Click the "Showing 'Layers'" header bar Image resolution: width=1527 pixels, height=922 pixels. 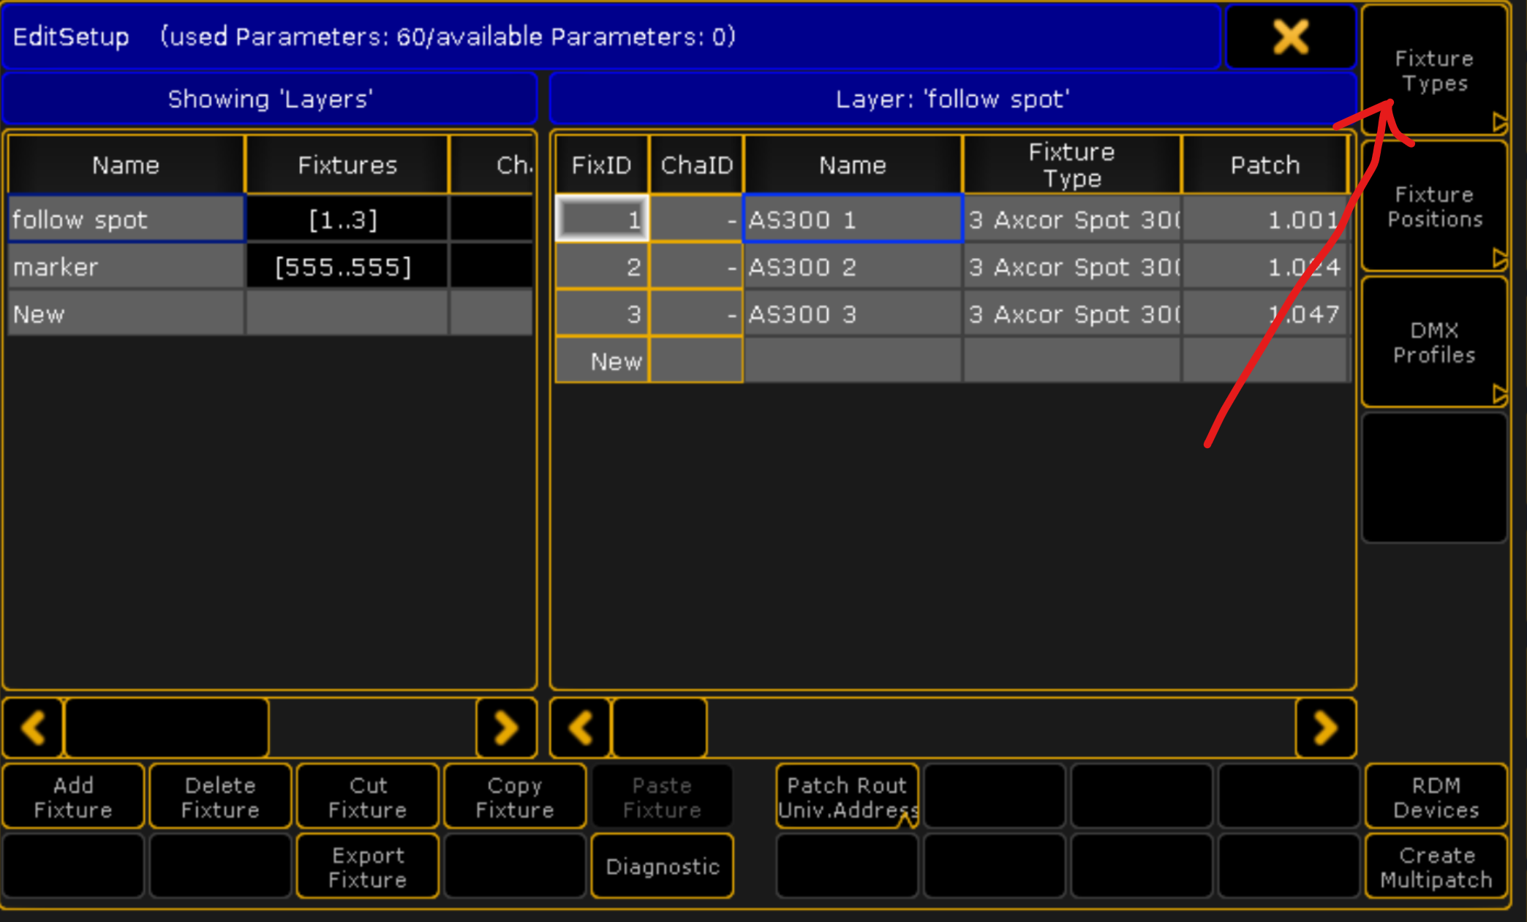[x=270, y=99]
